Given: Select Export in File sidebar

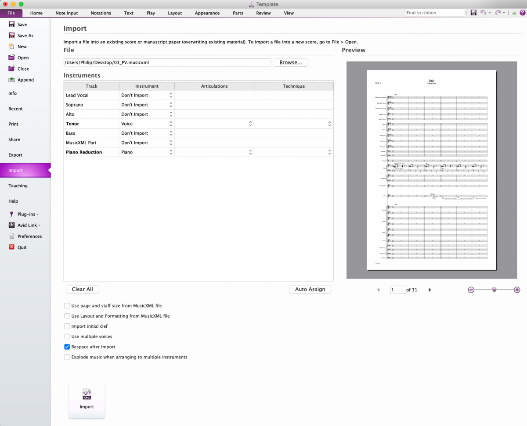Looking at the screenshot, I should [15, 155].
